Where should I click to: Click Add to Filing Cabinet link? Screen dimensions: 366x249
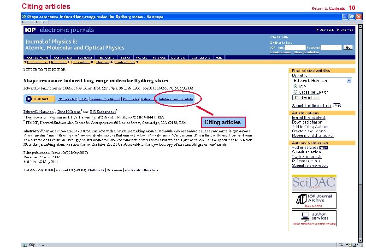click(x=310, y=127)
